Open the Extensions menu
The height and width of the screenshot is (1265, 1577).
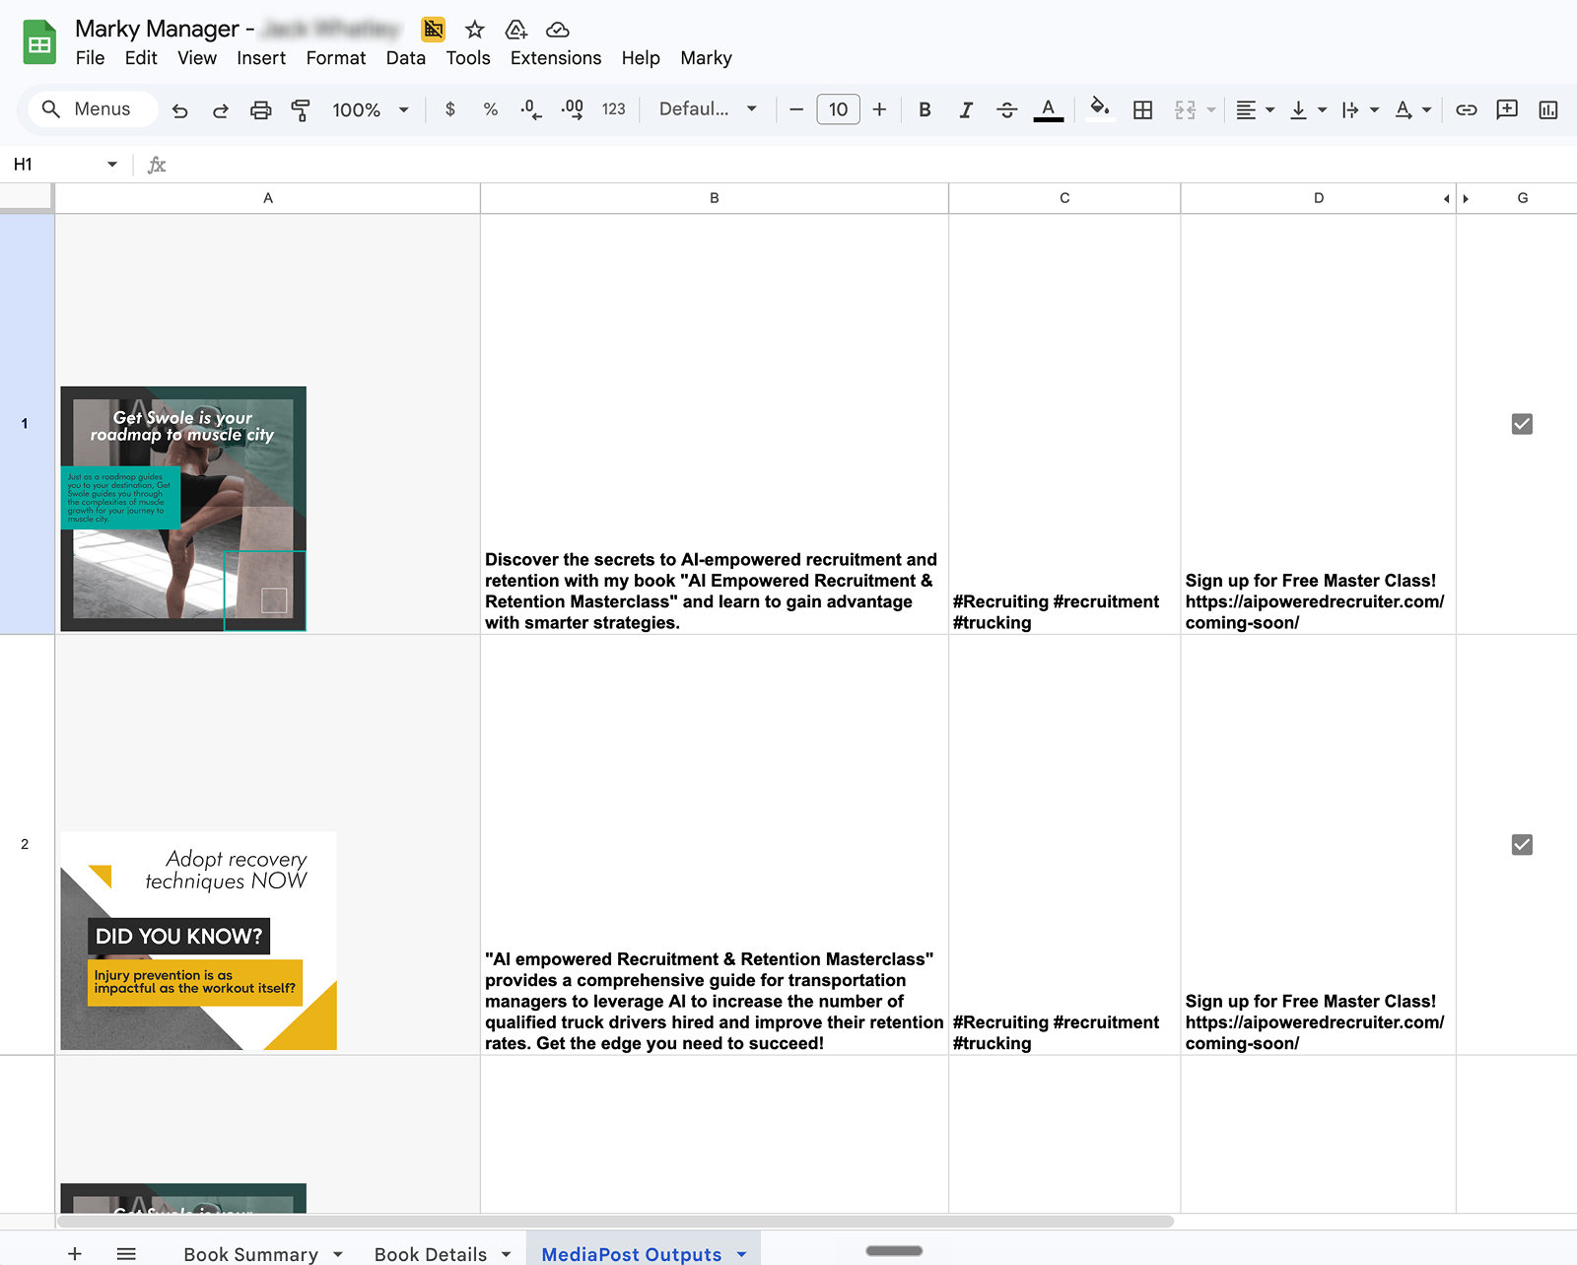click(x=556, y=58)
